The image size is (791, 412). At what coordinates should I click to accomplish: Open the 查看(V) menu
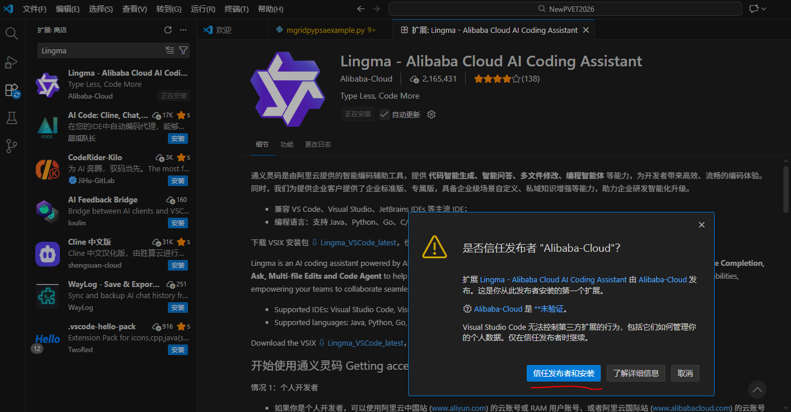134,9
